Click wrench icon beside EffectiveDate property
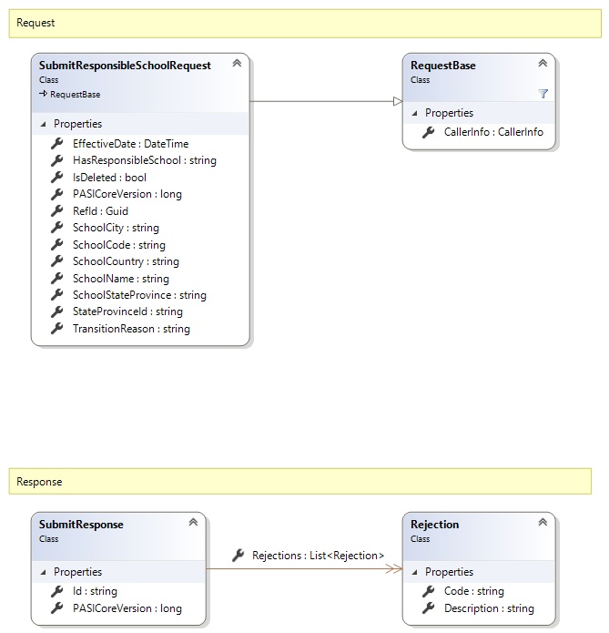Image resolution: width=609 pixels, height=633 pixels. 57,144
